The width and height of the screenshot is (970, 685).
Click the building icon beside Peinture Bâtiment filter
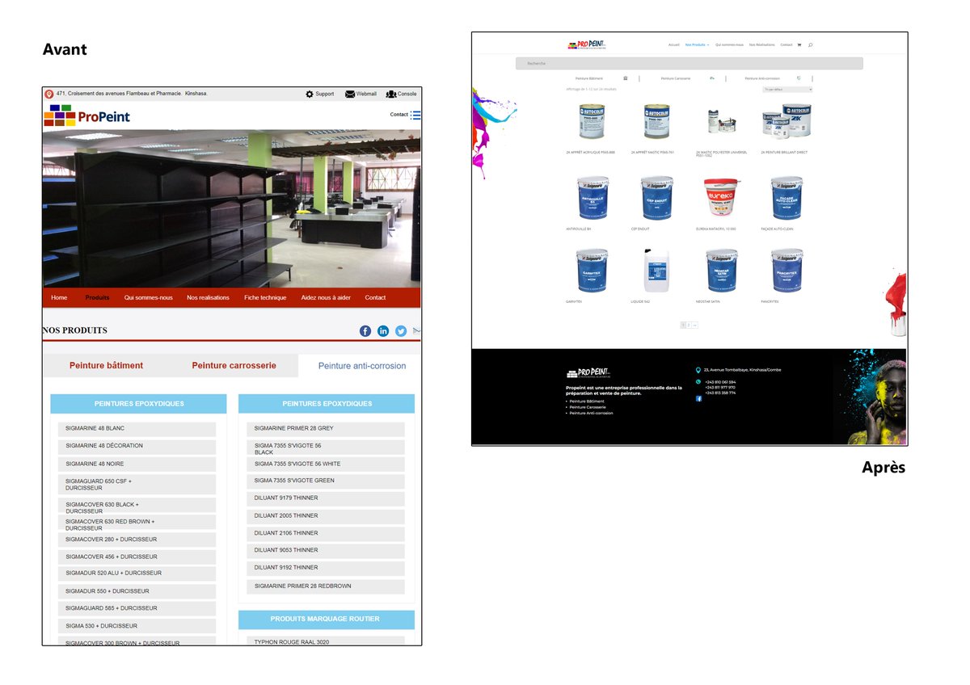626,78
